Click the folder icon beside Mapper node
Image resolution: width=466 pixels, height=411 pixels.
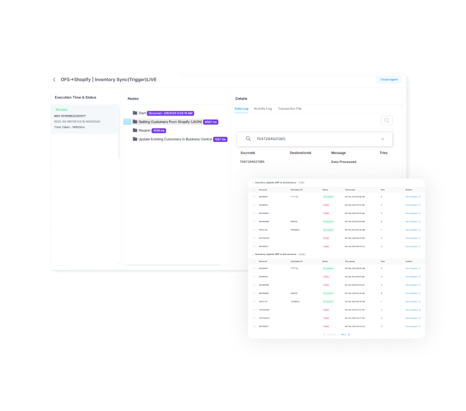pos(135,130)
